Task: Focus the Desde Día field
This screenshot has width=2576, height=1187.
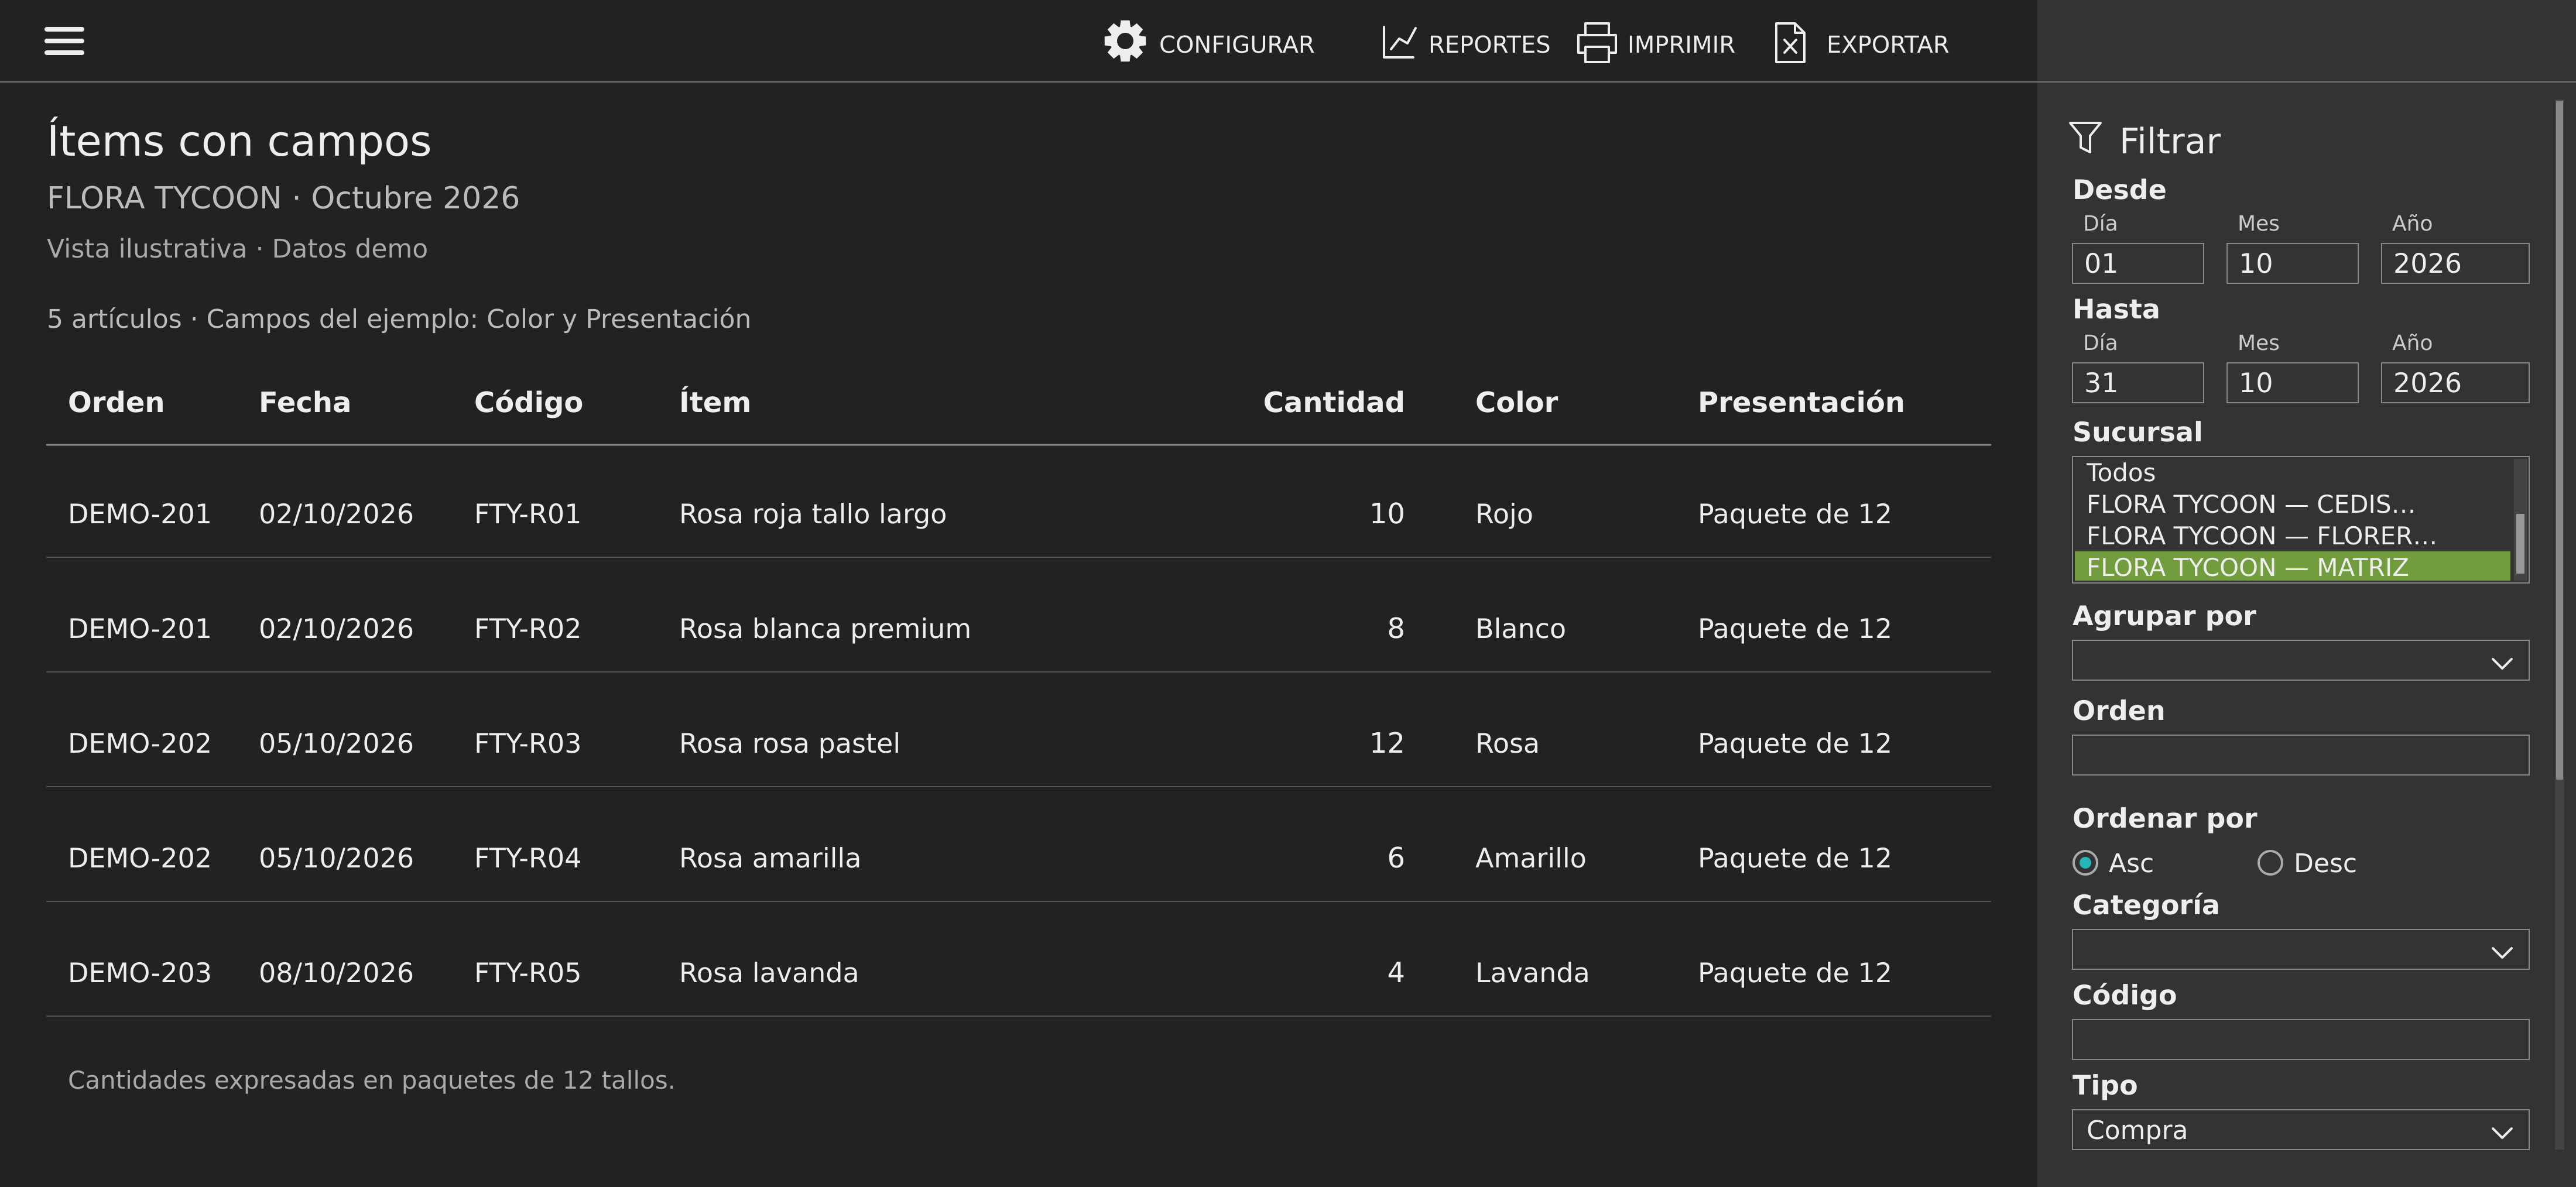Action: point(2137,263)
